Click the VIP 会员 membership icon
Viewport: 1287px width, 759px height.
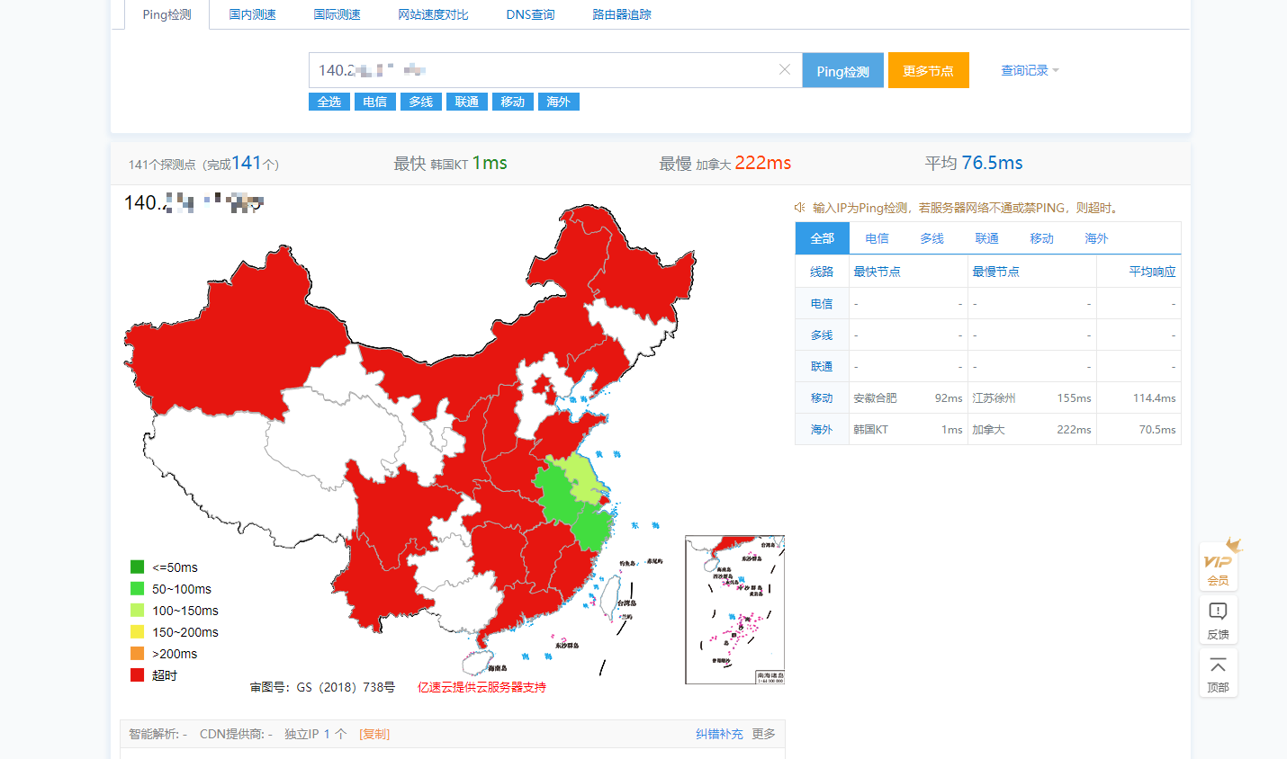pos(1218,566)
